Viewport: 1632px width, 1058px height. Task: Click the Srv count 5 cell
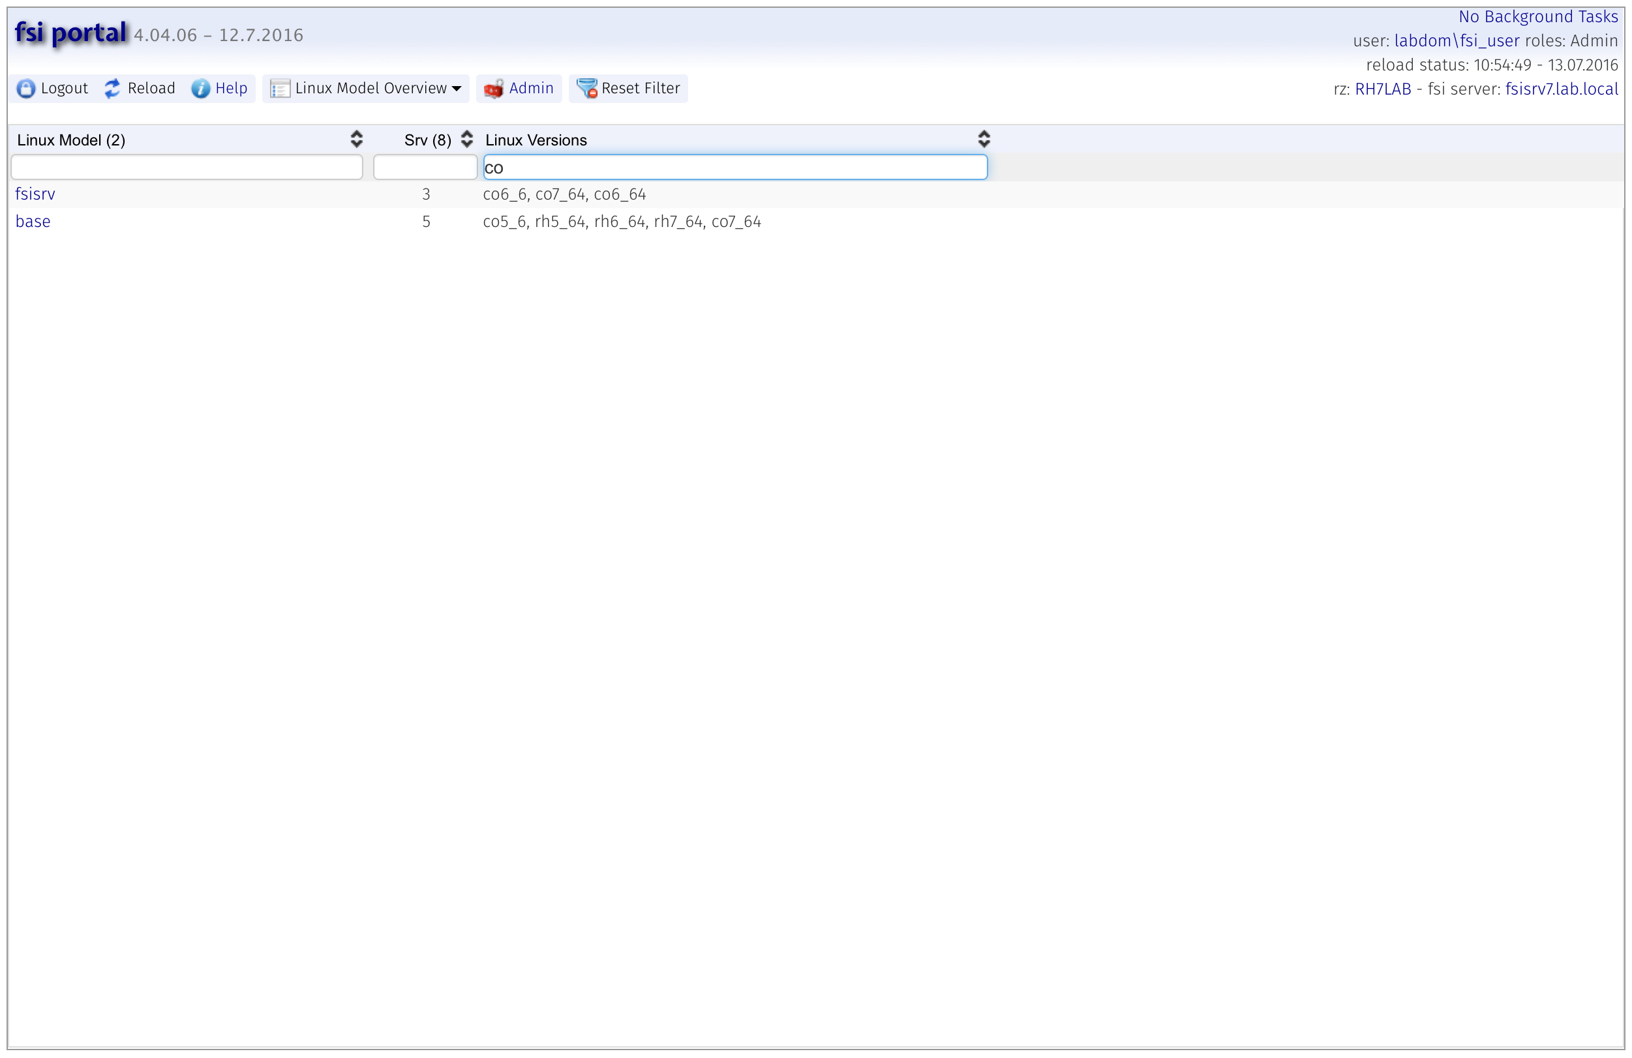coord(426,222)
